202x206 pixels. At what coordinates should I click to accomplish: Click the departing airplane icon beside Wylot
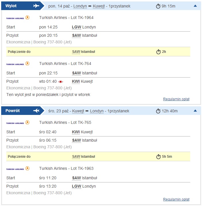36,6
